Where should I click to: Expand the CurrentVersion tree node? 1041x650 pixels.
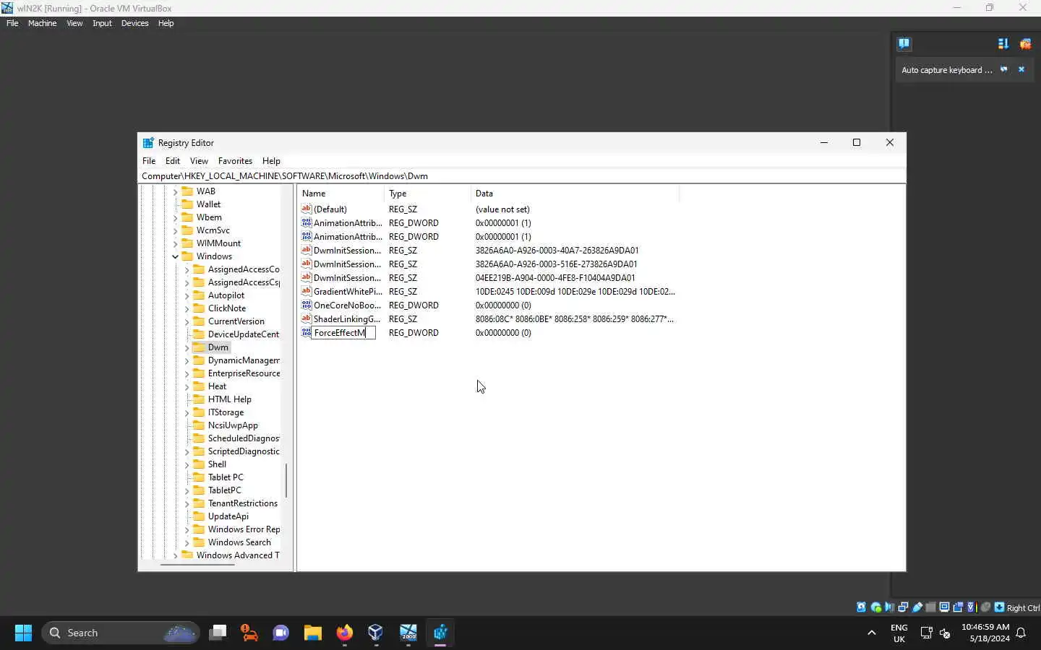pos(187,321)
